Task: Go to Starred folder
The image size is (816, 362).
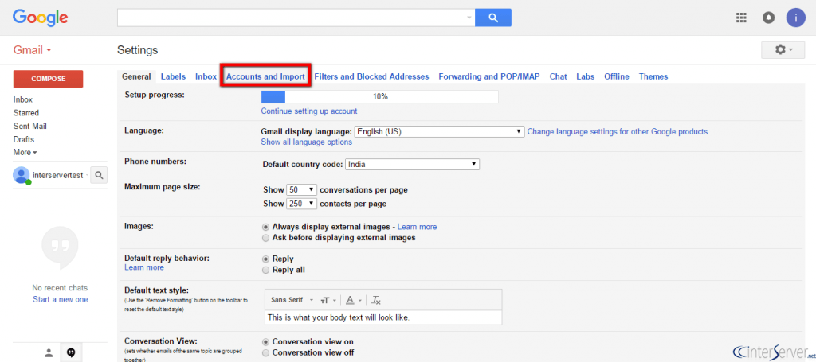Action: pos(26,113)
